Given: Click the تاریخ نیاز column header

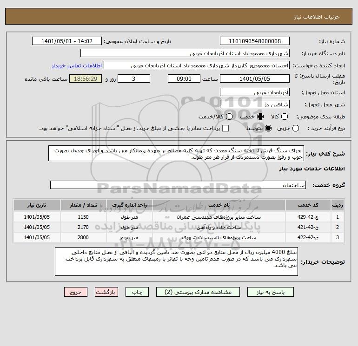Looking at the screenshot, I should click(x=37, y=205).
